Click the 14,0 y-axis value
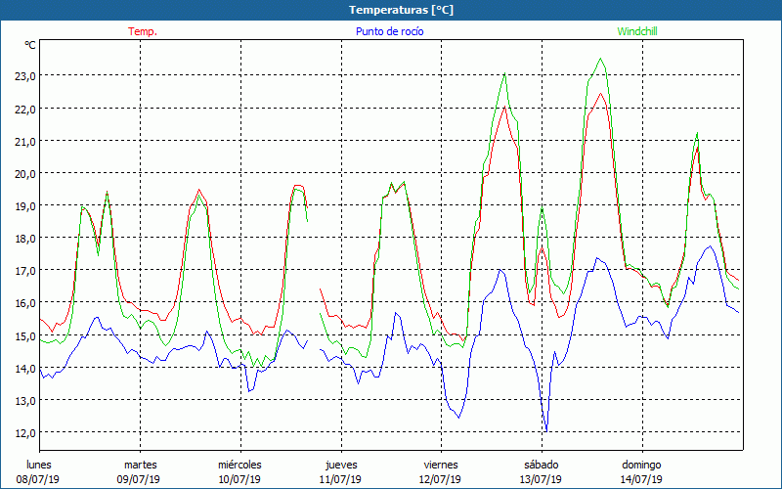This screenshot has height=489, width=782. click(25, 369)
